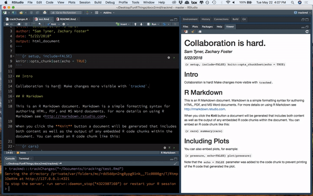The height and width of the screenshot is (196, 313).
Task: Switch to the Build tab
Action: point(235,19)
